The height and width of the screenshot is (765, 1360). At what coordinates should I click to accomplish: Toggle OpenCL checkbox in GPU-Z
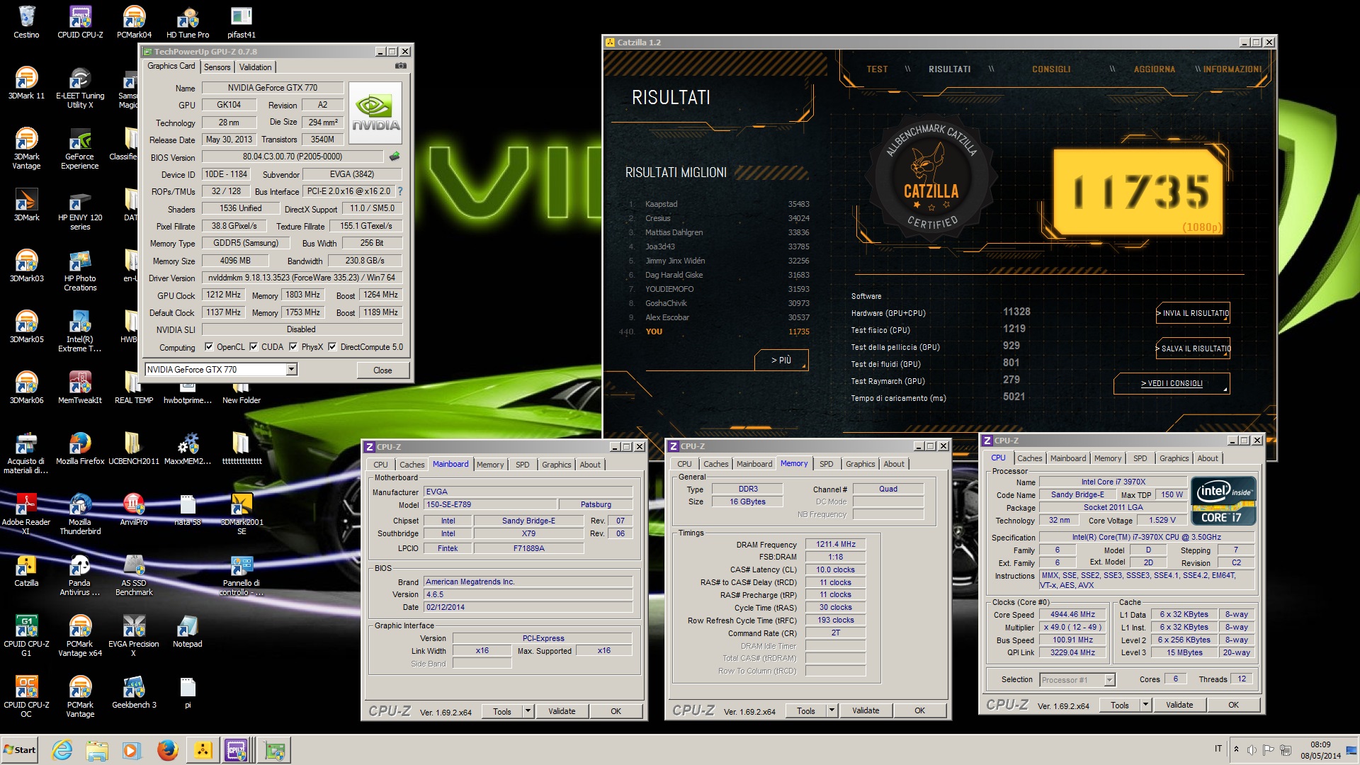click(x=209, y=347)
